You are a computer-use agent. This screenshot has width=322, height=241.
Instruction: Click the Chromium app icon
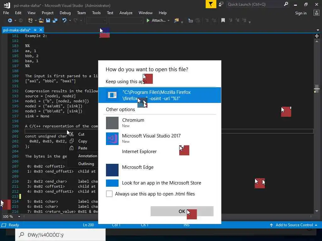[x=112, y=123]
